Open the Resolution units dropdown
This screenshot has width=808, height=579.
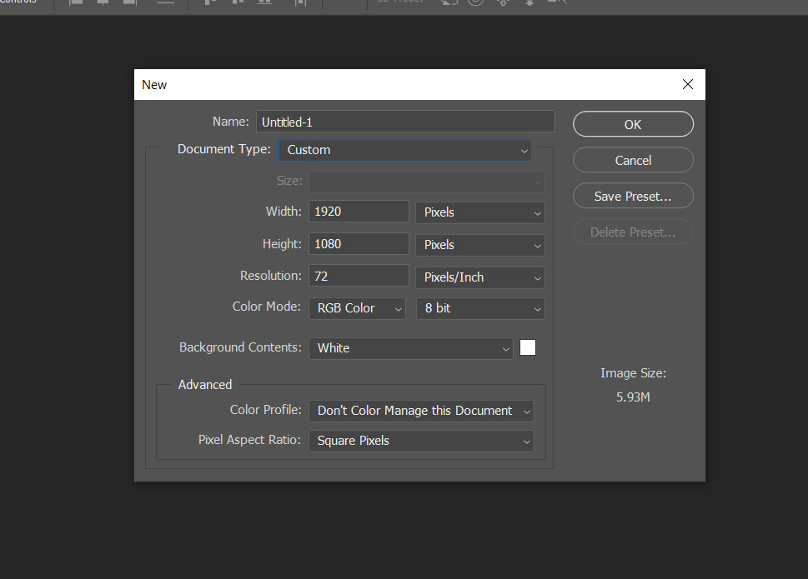coord(479,276)
